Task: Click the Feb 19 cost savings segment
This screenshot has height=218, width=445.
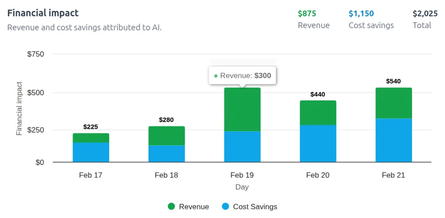Action: pyautogui.click(x=242, y=147)
